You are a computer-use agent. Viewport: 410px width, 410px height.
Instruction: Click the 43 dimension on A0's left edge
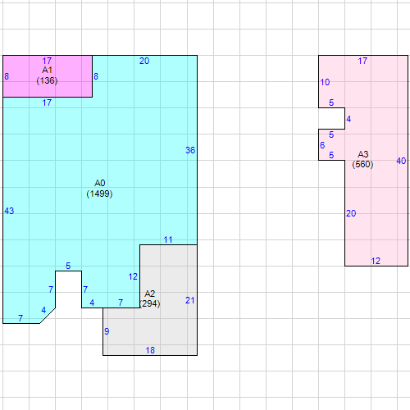coord(9,211)
